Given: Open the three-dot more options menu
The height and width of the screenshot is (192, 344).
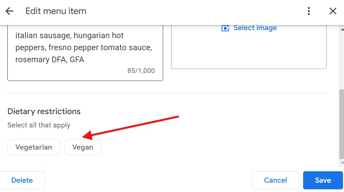Looking at the screenshot, I should (309, 11).
